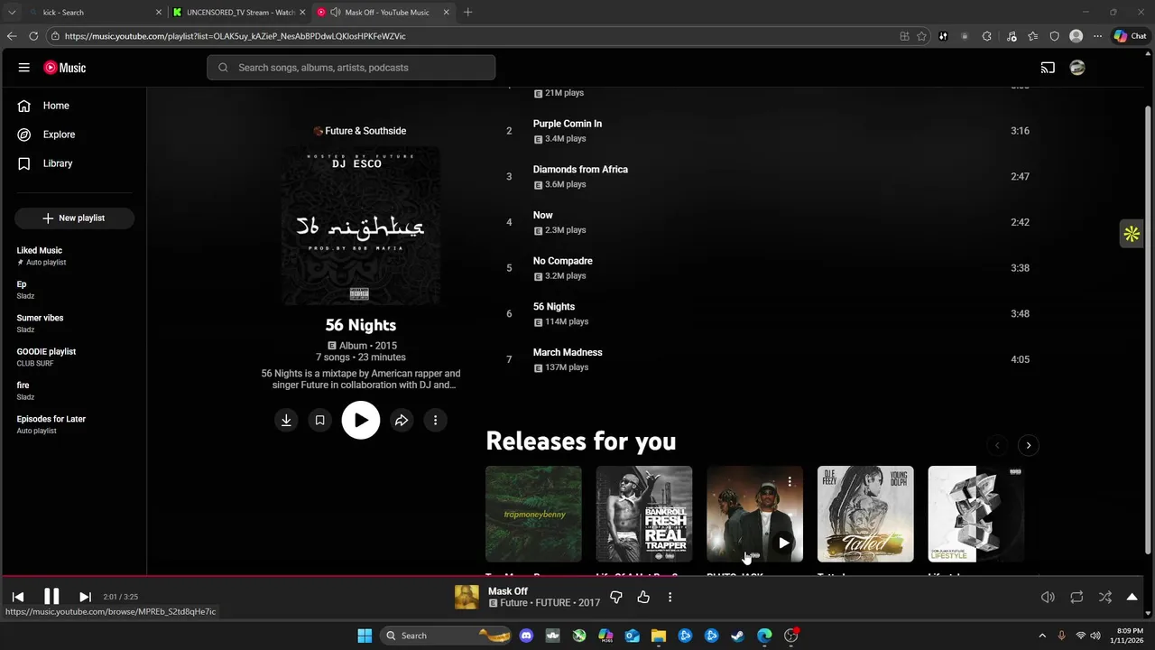Open the hamburger guide menu
This screenshot has width=1155, height=650.
[x=24, y=68]
